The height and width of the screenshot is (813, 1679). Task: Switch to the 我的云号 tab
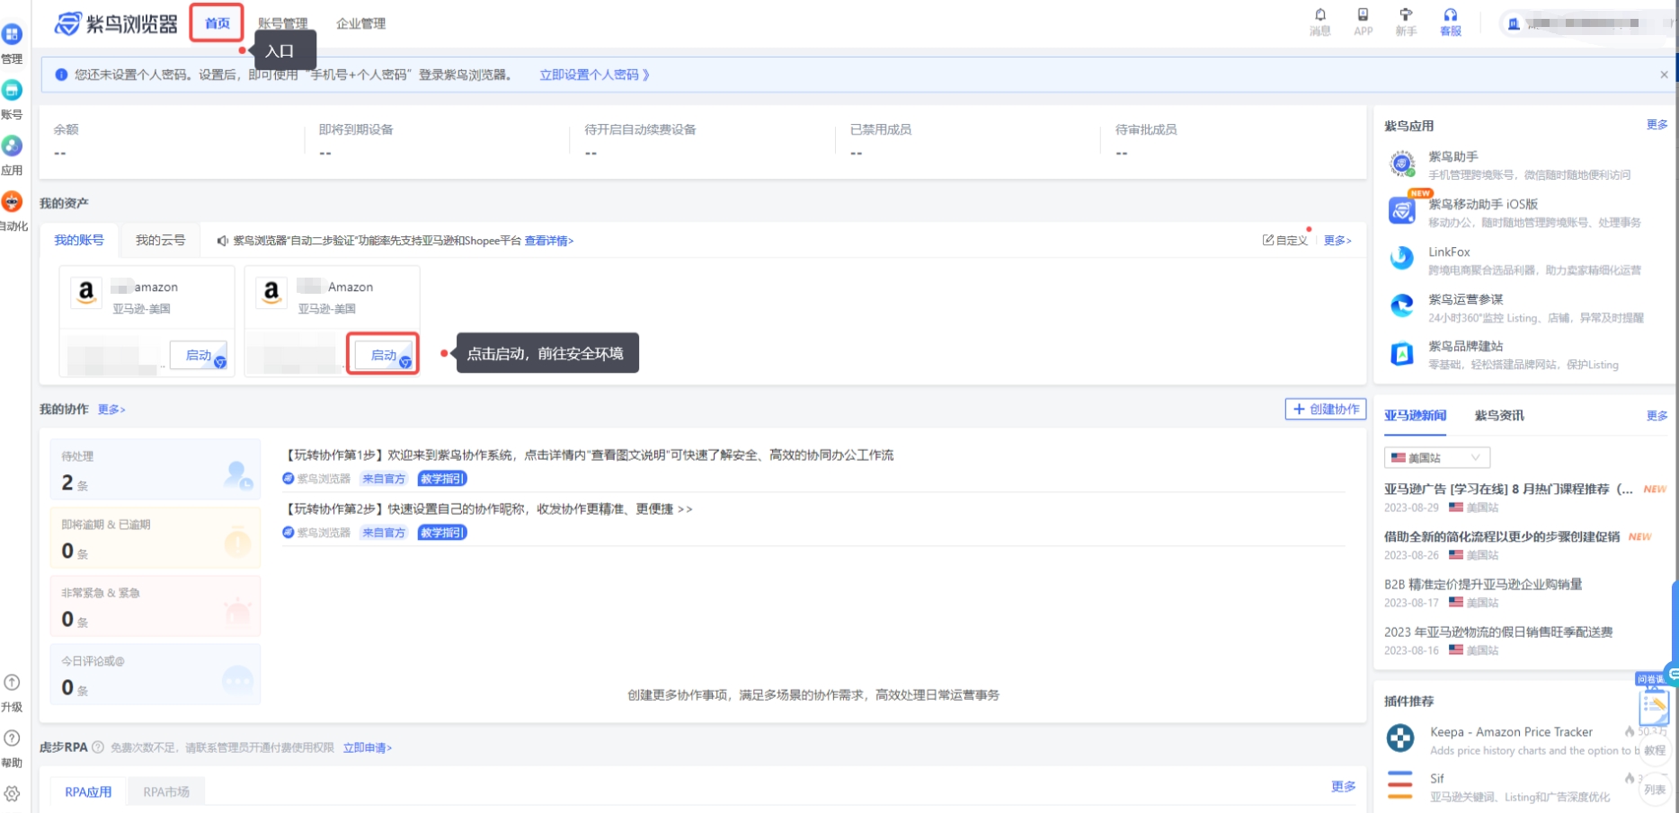click(x=160, y=240)
